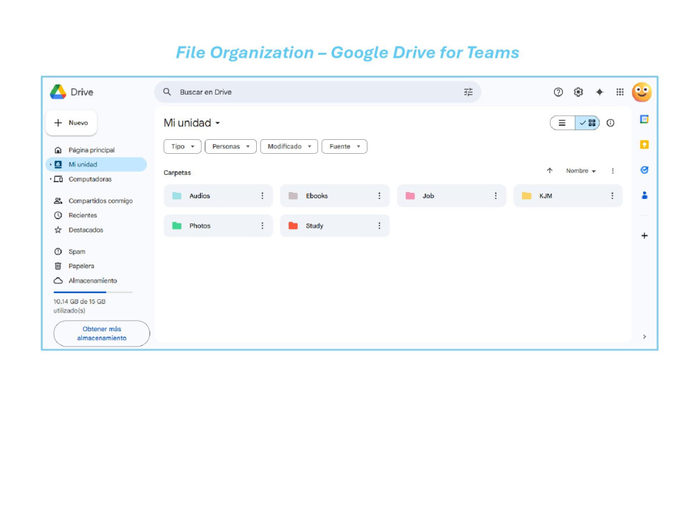This screenshot has height=522, width=696.
Task: Select the Ebooks folder
Action: (335, 196)
